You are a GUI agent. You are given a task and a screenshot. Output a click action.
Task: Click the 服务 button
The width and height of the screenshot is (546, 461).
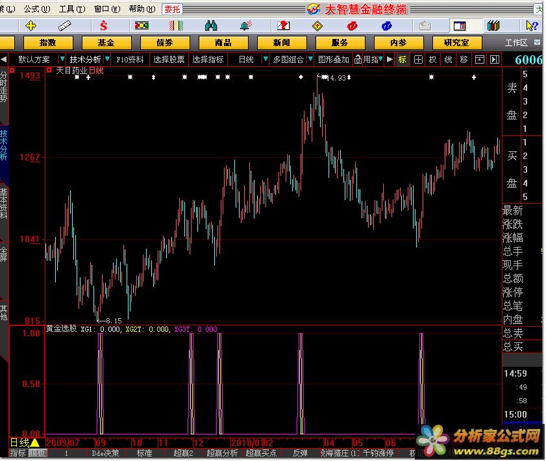point(340,43)
